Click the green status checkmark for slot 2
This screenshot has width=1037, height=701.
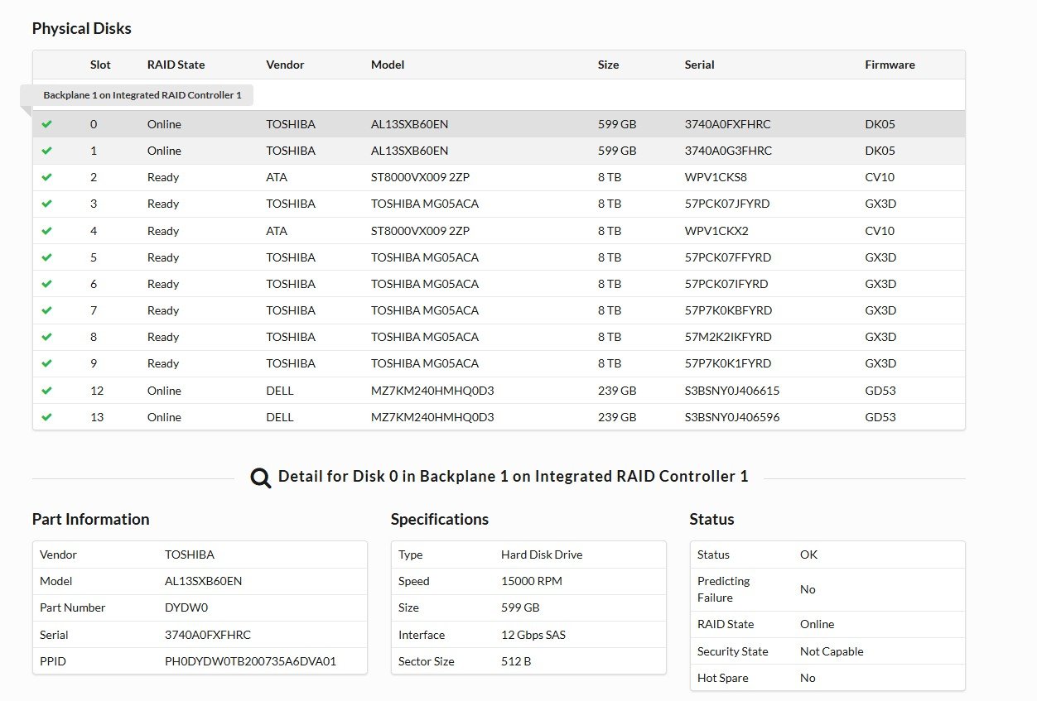tap(46, 177)
